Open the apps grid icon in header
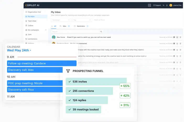 coord(149,5)
